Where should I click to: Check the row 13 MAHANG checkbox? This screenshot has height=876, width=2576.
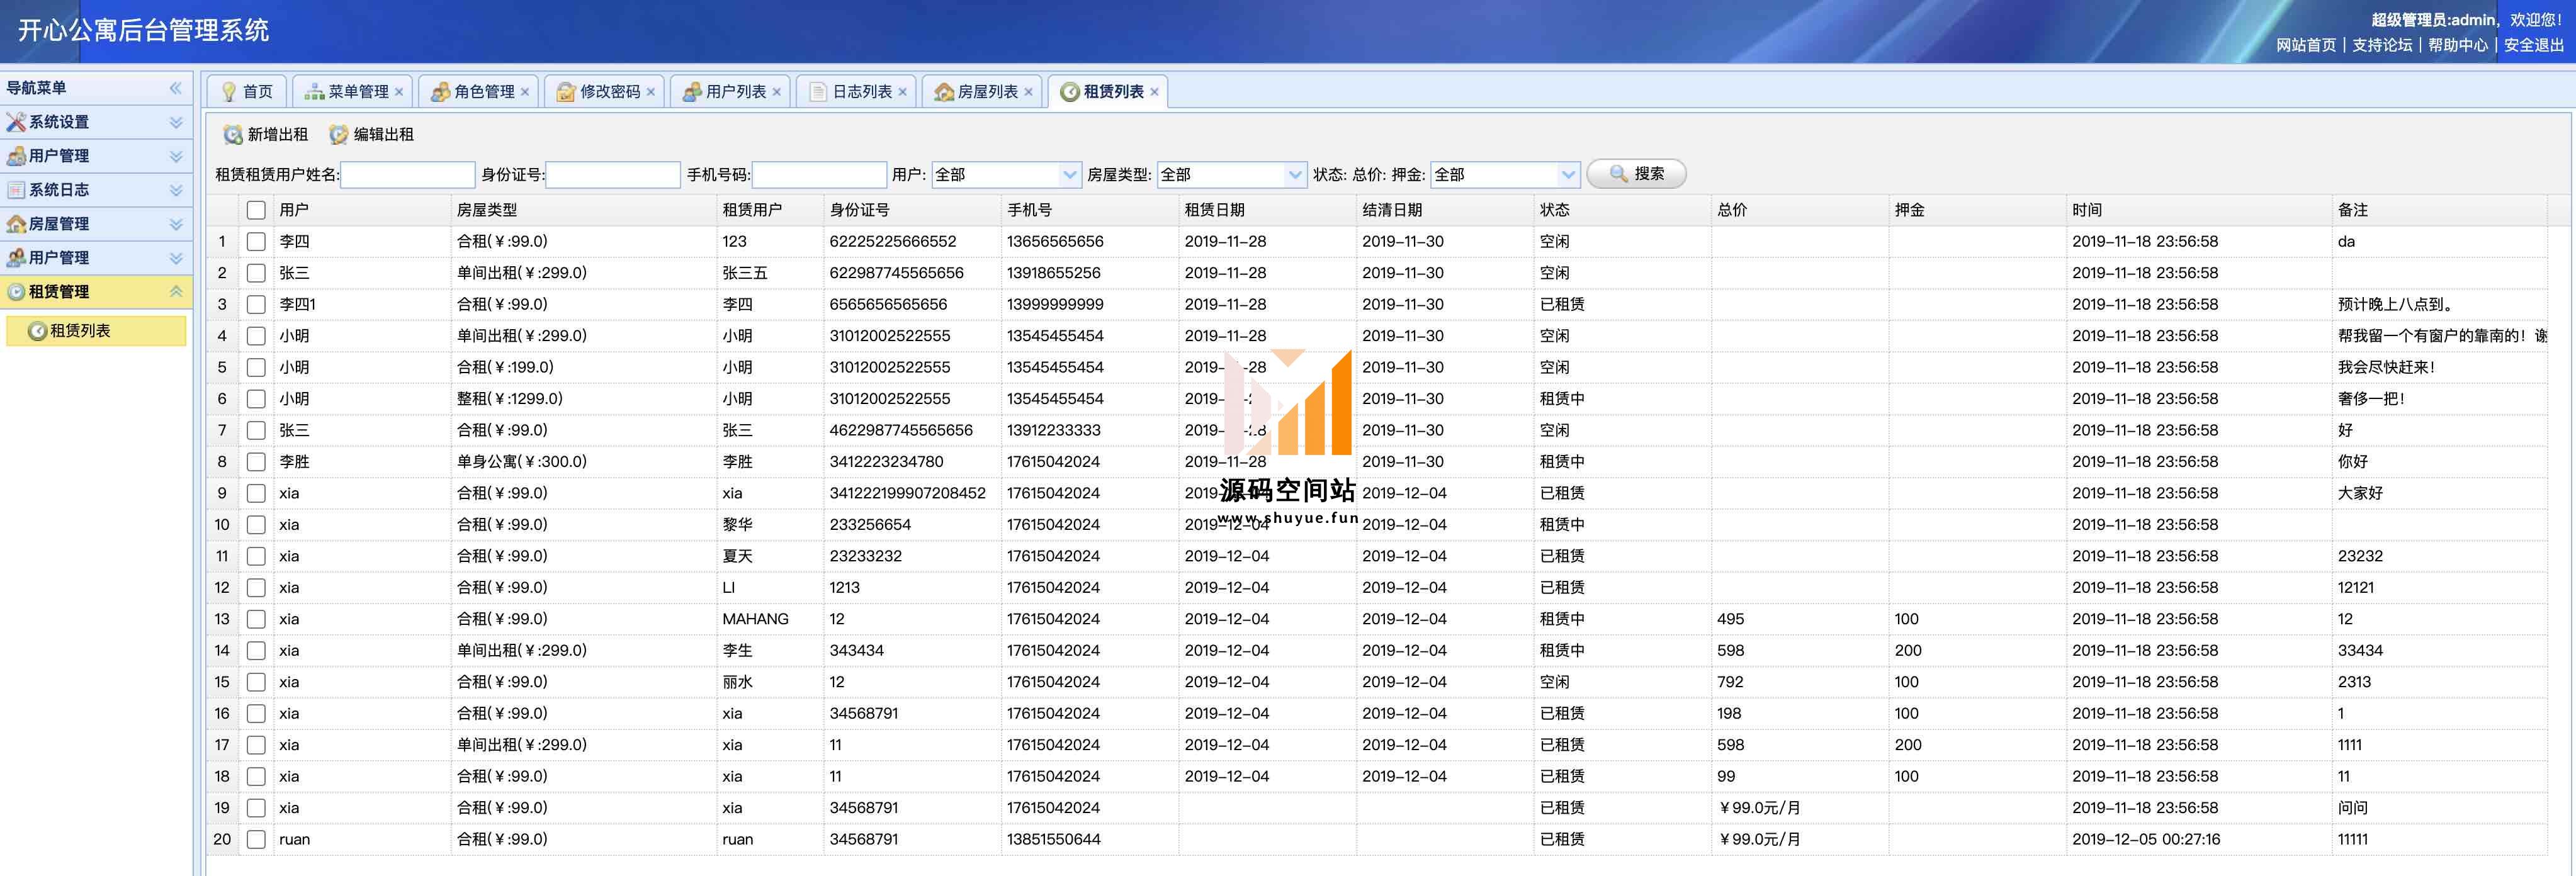[256, 619]
